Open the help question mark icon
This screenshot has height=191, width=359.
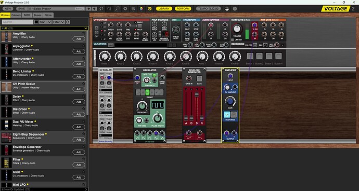pos(235,9)
